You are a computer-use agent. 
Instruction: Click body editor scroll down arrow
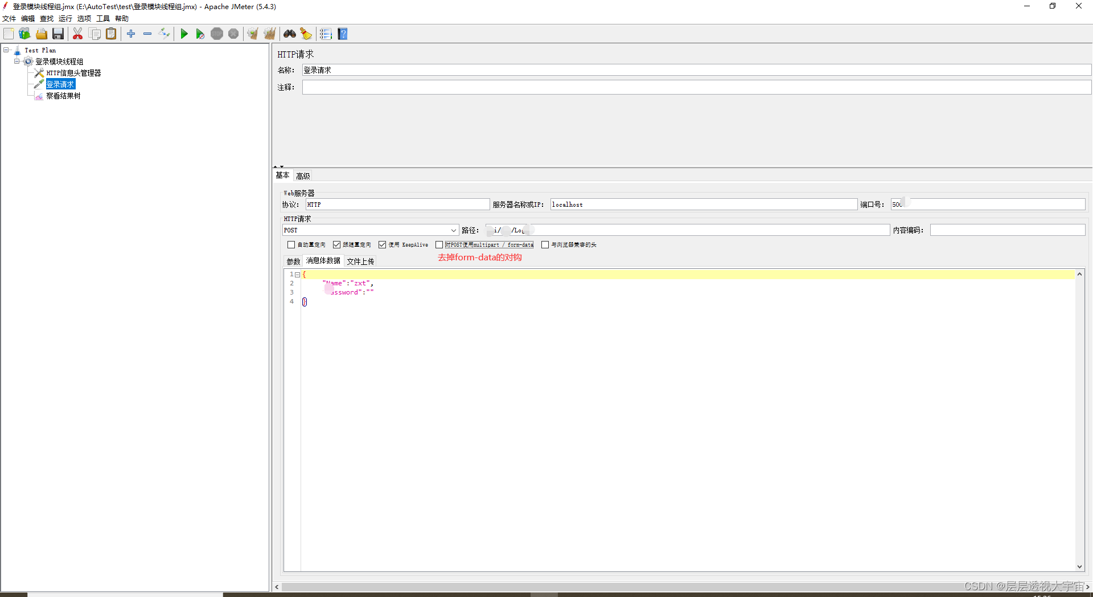pyautogui.click(x=1079, y=567)
